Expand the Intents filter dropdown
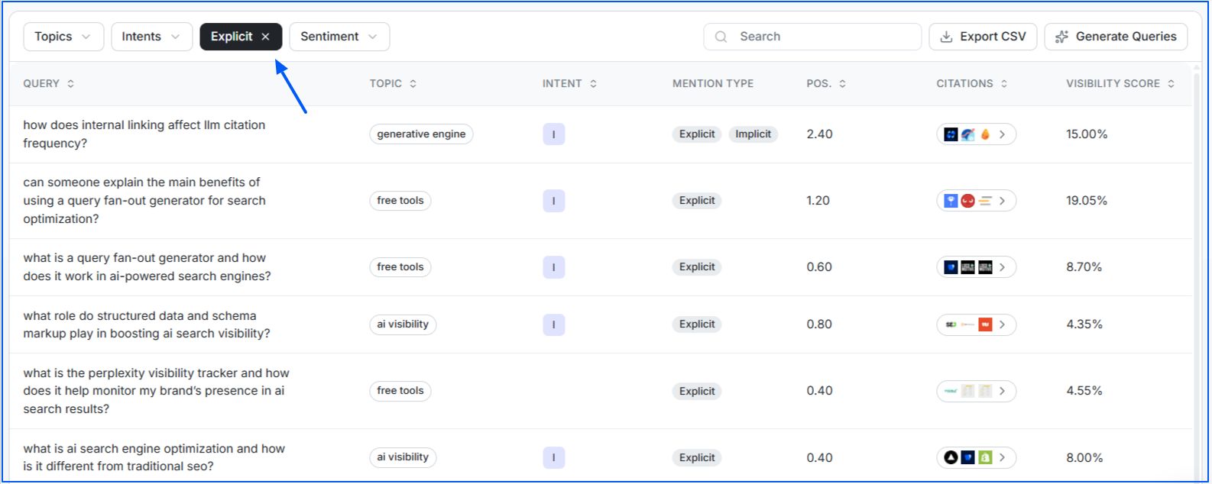 [x=151, y=37]
